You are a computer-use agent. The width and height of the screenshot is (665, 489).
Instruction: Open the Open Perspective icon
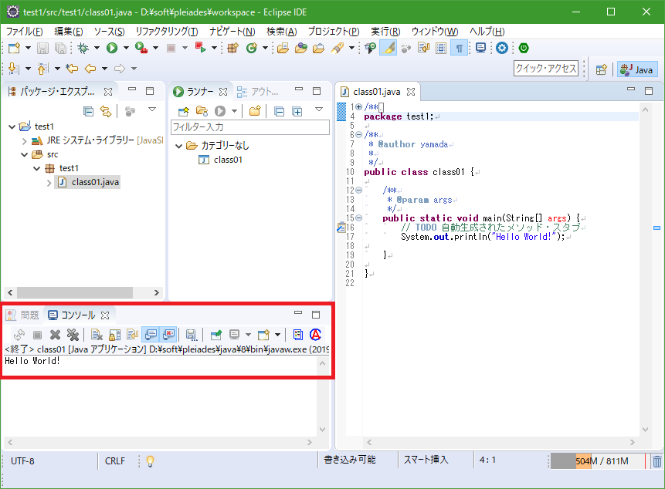[601, 69]
